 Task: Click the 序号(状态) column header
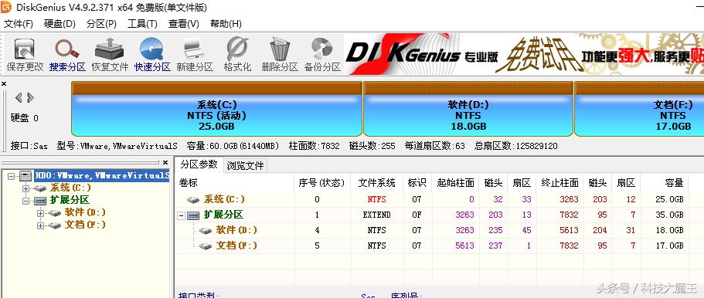coord(321,183)
